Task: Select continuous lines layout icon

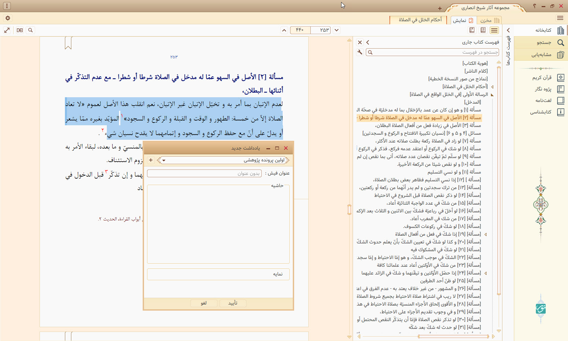Action: tap(494, 30)
